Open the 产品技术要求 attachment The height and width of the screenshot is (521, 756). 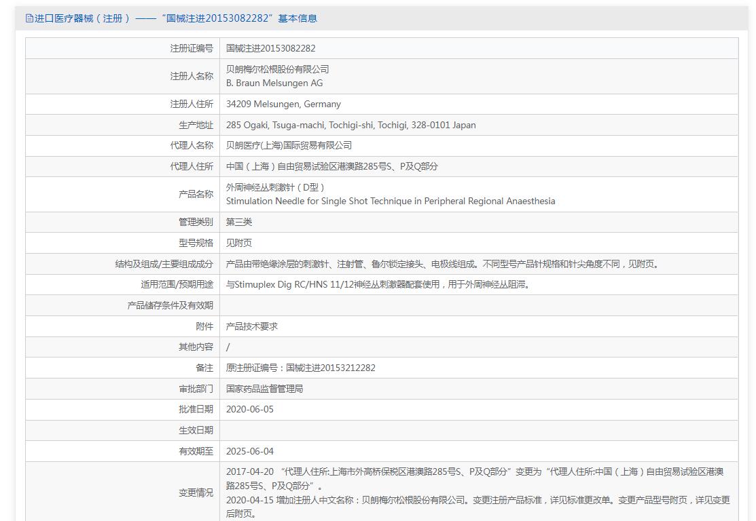pyautogui.click(x=251, y=326)
